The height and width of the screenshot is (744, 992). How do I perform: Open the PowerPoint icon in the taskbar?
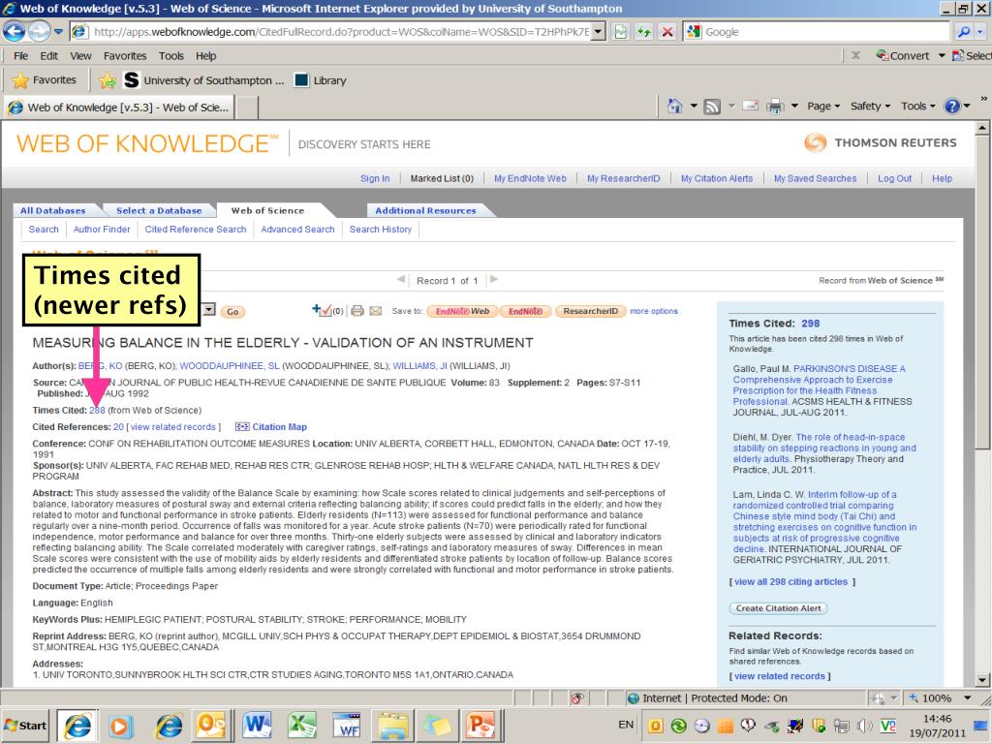point(480,725)
